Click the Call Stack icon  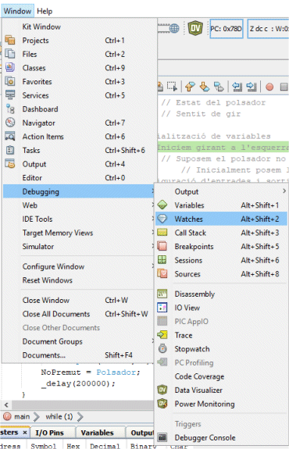pyautogui.click(x=162, y=232)
